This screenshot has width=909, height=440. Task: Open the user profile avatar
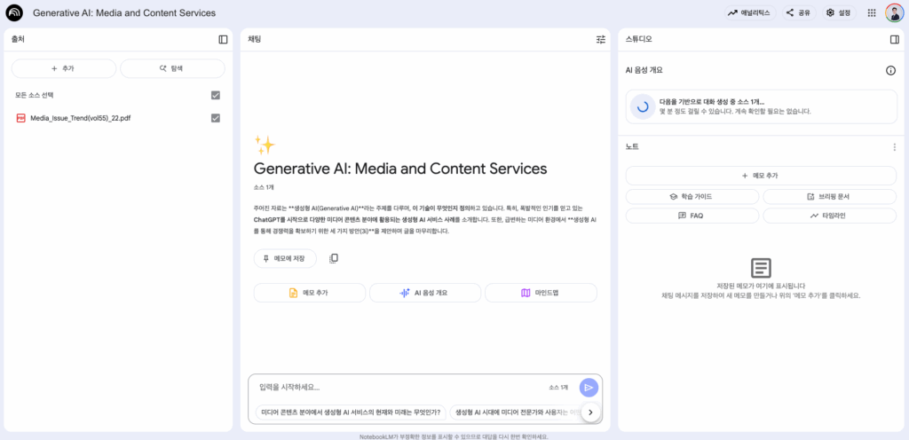coord(894,13)
